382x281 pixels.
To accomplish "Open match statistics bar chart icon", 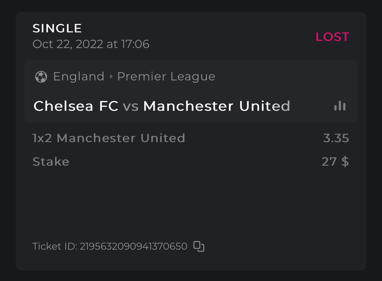I will (x=340, y=106).
